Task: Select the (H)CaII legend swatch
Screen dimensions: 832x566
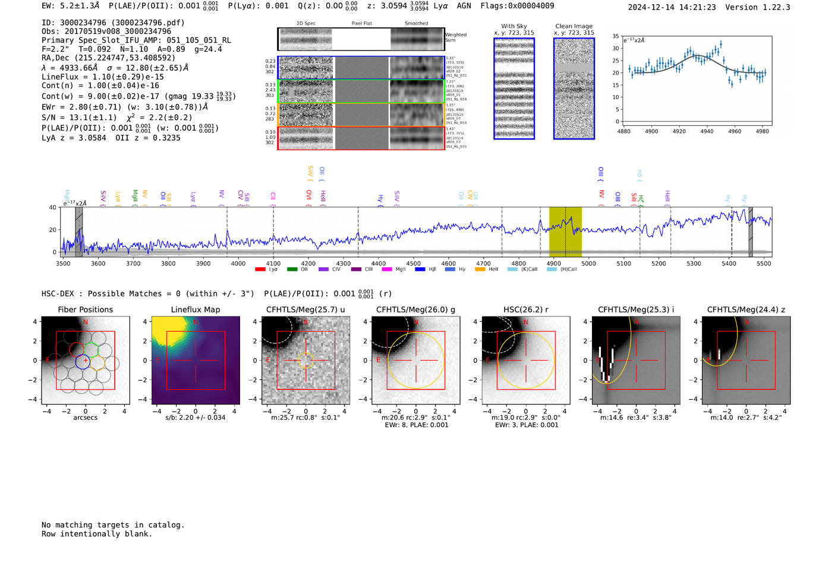Action: (551, 270)
